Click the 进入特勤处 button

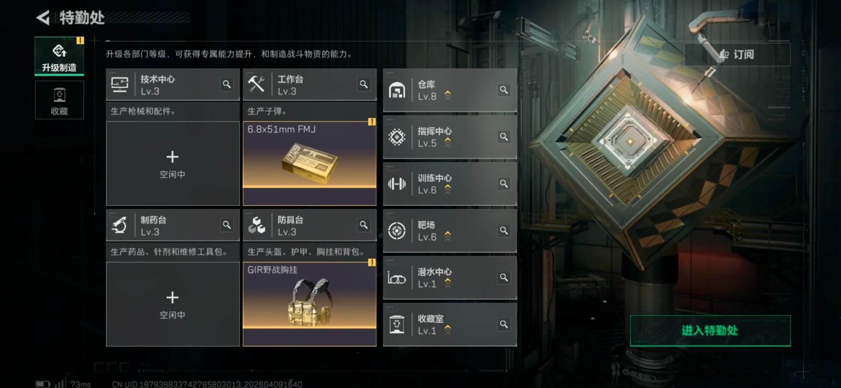[x=710, y=331]
